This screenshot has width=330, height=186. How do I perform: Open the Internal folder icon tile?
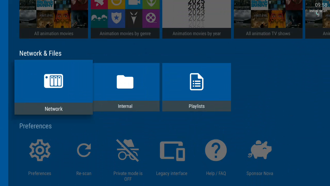[125, 82]
